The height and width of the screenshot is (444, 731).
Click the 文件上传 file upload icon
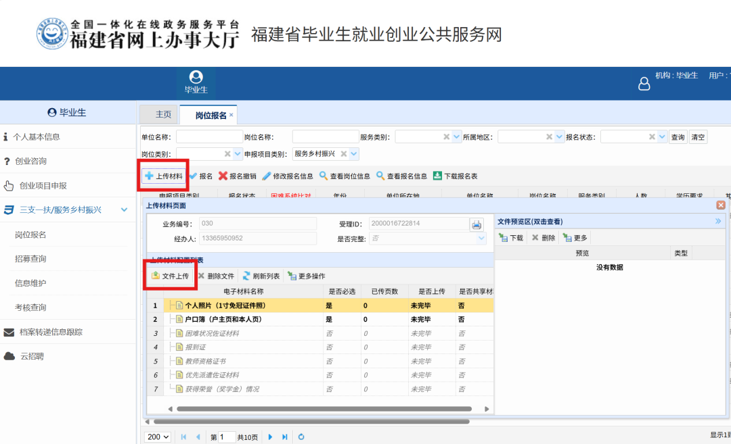pyautogui.click(x=154, y=276)
